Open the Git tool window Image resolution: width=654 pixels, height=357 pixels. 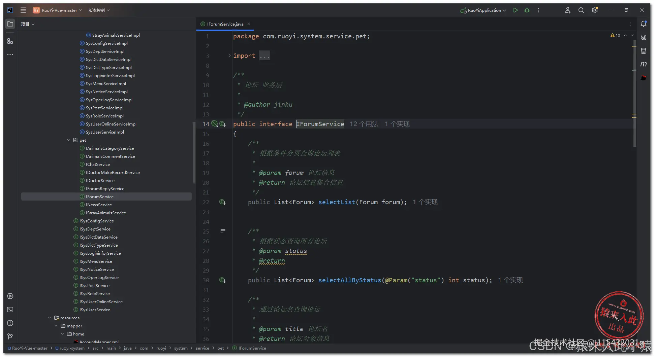(x=10, y=336)
